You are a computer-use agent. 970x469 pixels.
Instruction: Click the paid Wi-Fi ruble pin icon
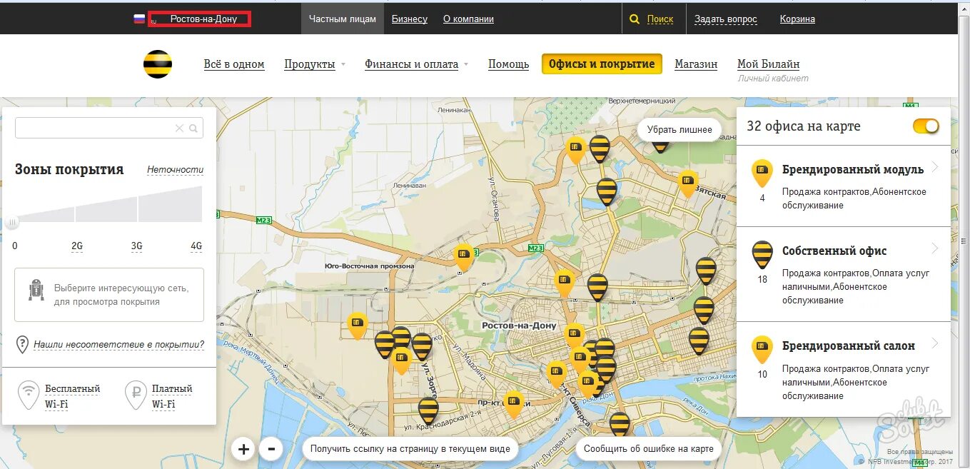pos(136,395)
